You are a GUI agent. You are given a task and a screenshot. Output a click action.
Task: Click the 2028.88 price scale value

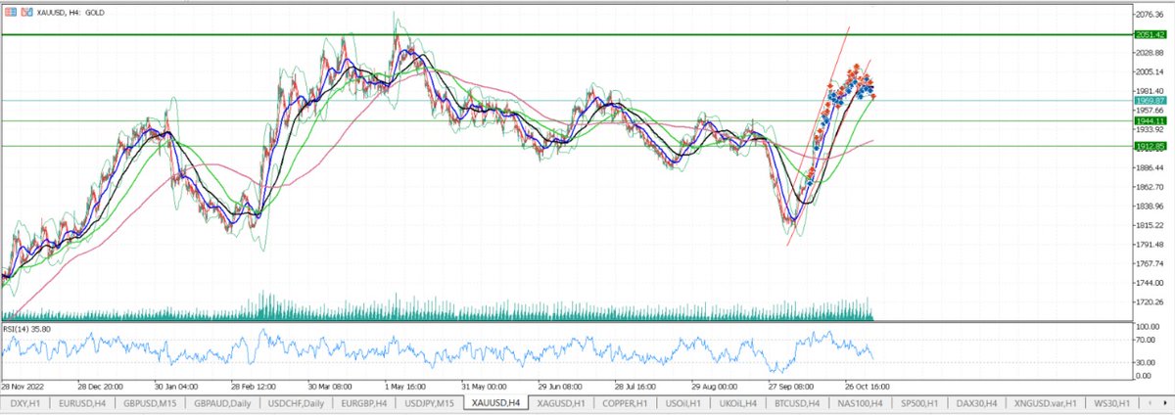(x=1150, y=53)
